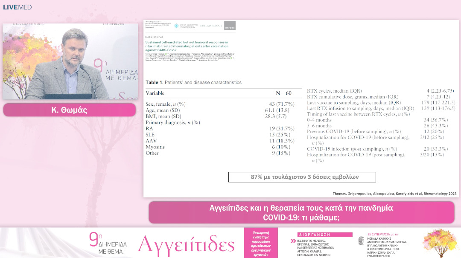Click the pink session title banner about COVID-19
This screenshot has height=258, width=461.
coord(301,212)
